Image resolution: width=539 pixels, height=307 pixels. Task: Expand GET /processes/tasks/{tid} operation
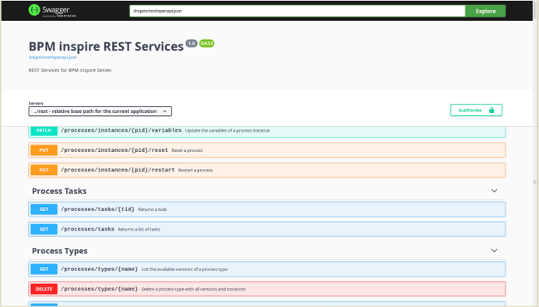point(267,210)
